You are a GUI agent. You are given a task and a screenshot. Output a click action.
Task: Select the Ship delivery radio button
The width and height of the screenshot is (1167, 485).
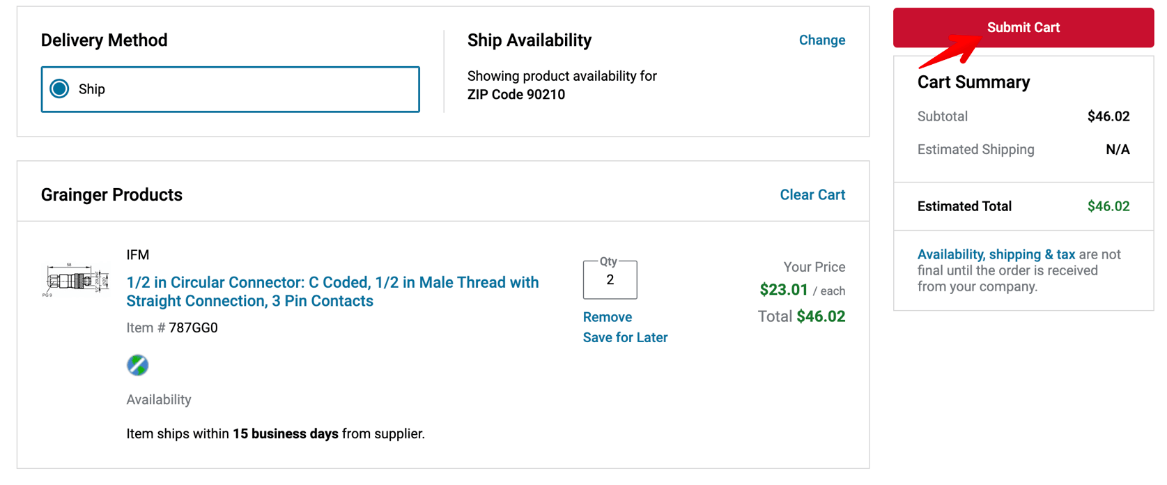coord(60,89)
